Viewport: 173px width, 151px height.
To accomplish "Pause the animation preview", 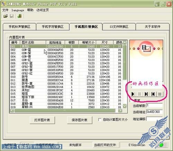I will click(x=139, y=94).
